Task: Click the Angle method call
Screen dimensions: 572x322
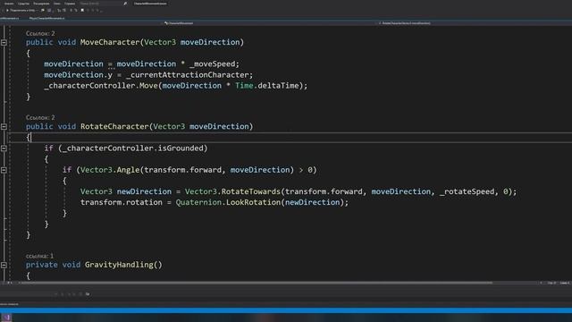Action: pos(128,170)
